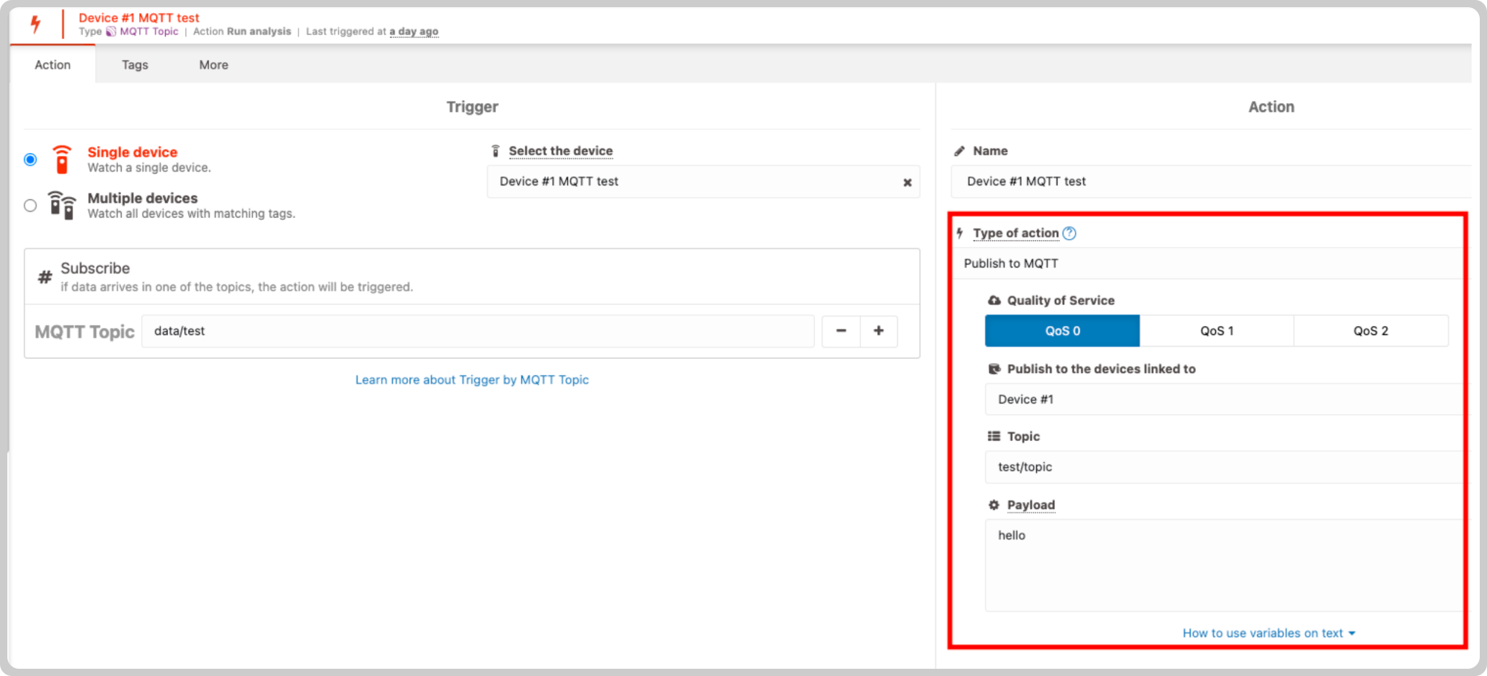Open Learn more about Trigger by MQTT Topic
Image resolution: width=1487 pixels, height=676 pixels.
(472, 380)
